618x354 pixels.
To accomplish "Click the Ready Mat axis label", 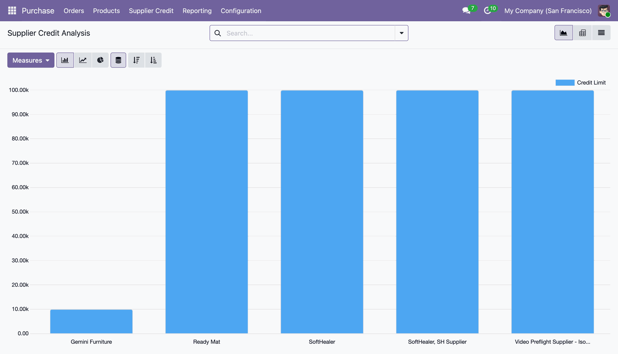I will (207, 342).
